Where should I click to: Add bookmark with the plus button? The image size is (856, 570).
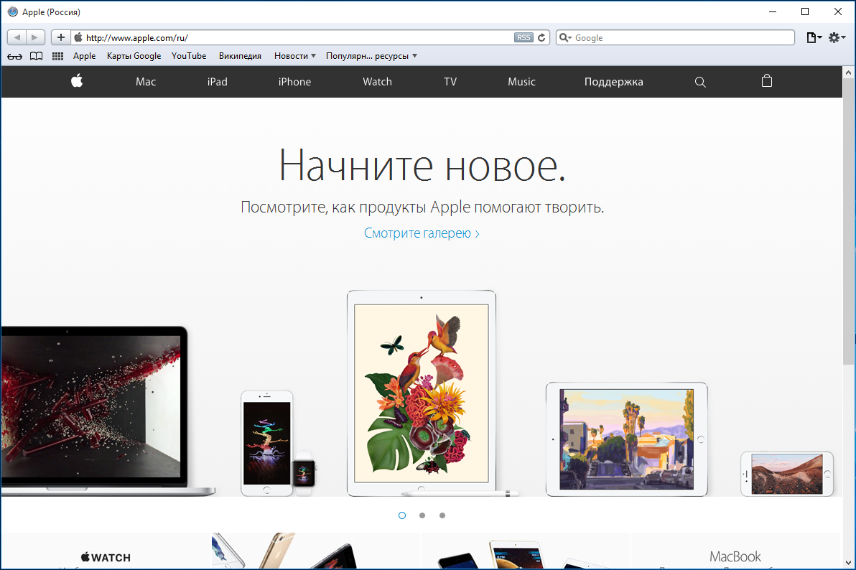[60, 37]
